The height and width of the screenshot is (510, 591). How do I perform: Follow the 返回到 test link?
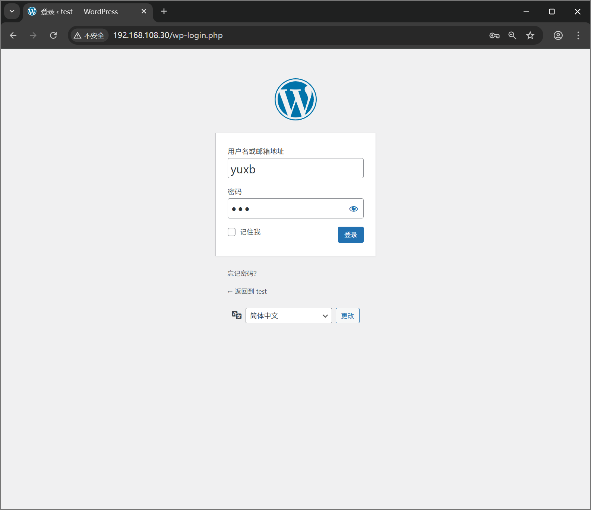click(247, 292)
